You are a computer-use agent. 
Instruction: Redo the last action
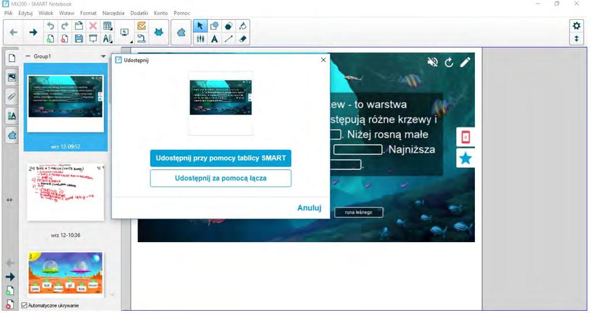click(x=65, y=26)
